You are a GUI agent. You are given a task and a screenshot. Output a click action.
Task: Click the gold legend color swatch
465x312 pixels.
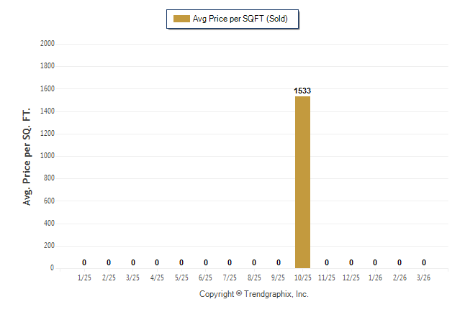pos(180,19)
